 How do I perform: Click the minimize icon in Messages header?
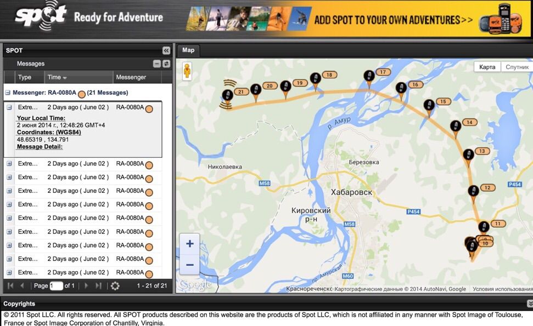coord(157,64)
